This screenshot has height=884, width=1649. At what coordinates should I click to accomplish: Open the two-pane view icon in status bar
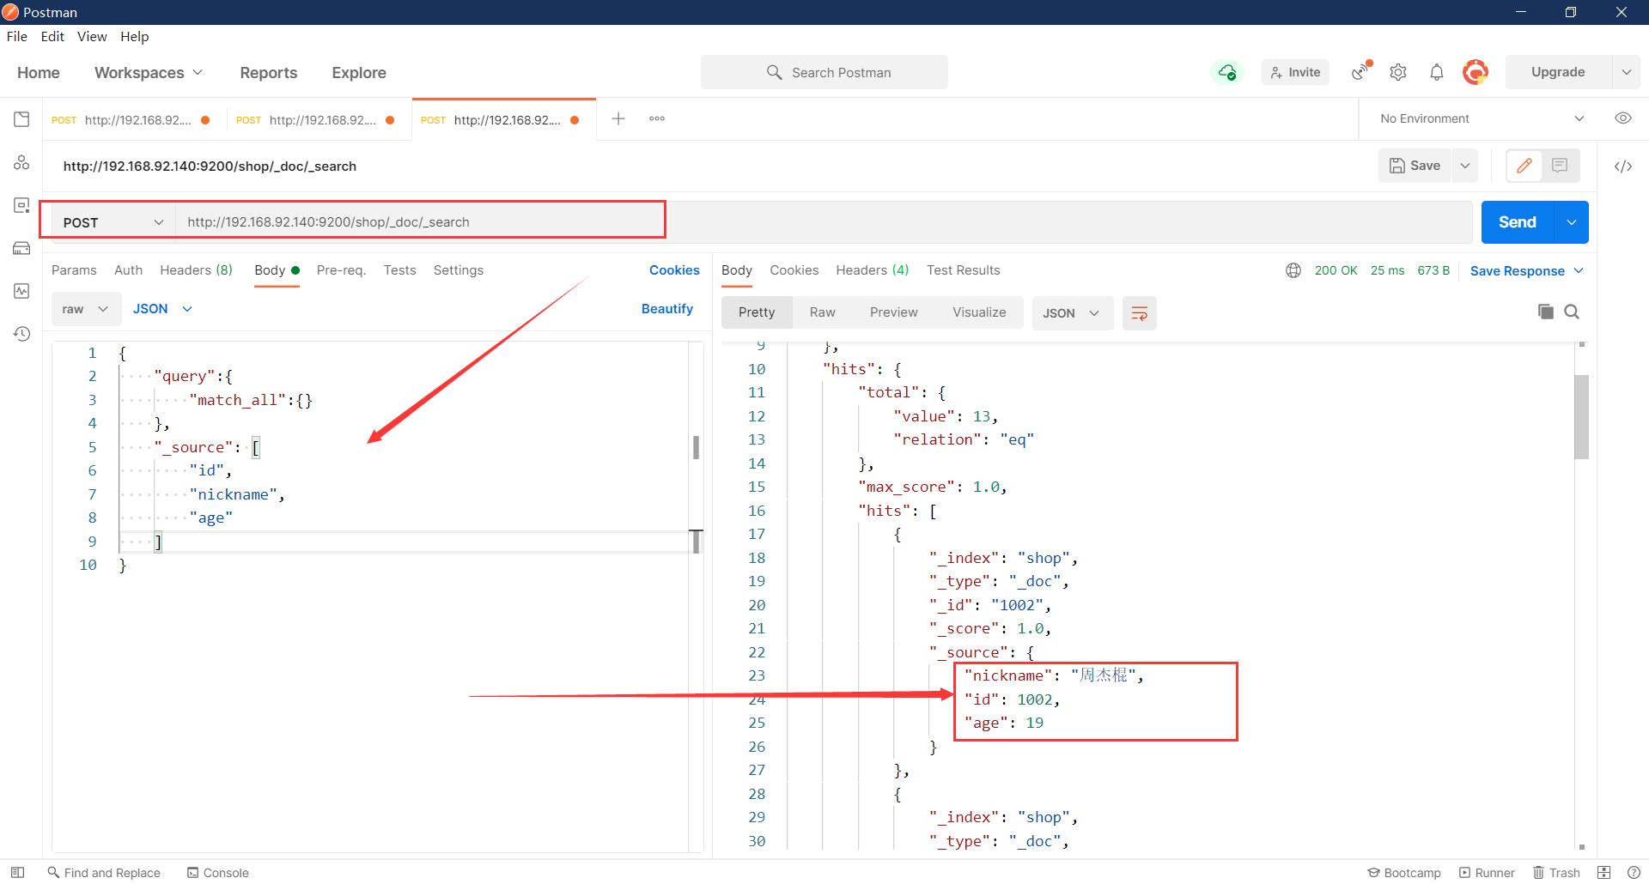1603,872
